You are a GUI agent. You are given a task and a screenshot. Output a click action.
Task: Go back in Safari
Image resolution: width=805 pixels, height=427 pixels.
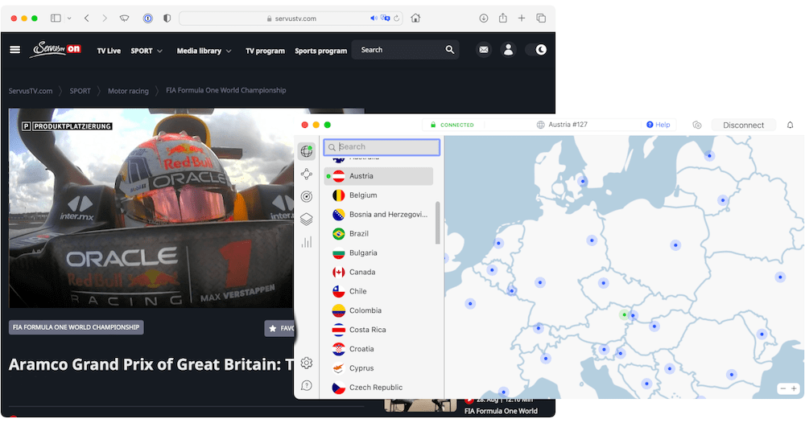coord(87,18)
